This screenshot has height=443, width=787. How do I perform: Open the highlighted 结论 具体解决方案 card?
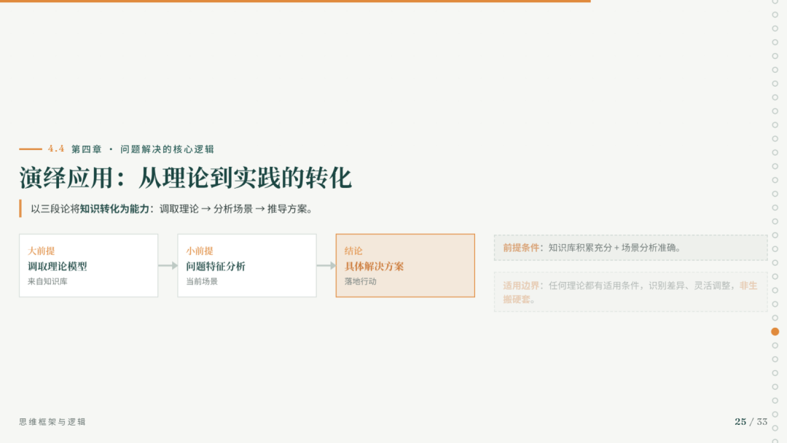(x=405, y=265)
